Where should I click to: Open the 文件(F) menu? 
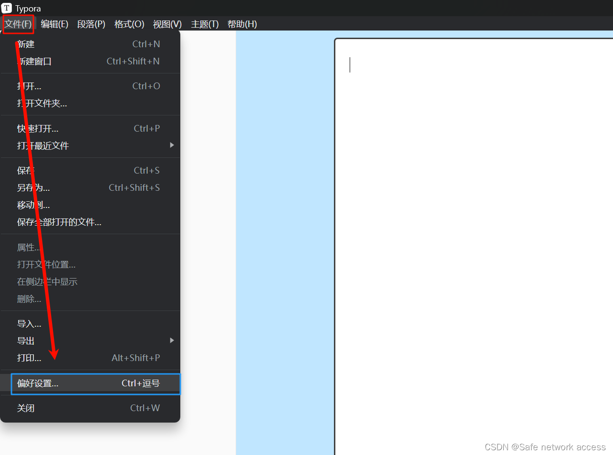coord(18,24)
